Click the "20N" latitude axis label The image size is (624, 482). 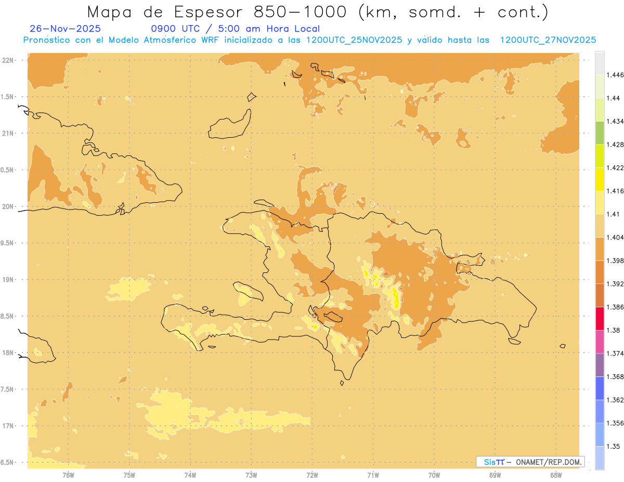point(7,206)
